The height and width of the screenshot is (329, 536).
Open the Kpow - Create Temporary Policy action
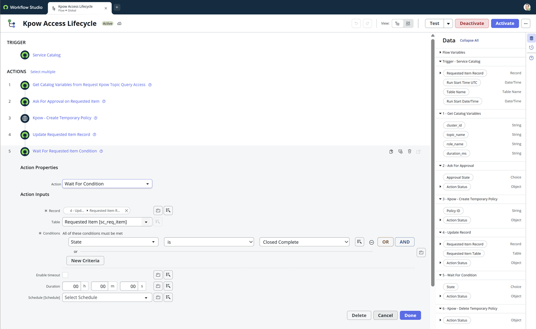click(x=62, y=118)
